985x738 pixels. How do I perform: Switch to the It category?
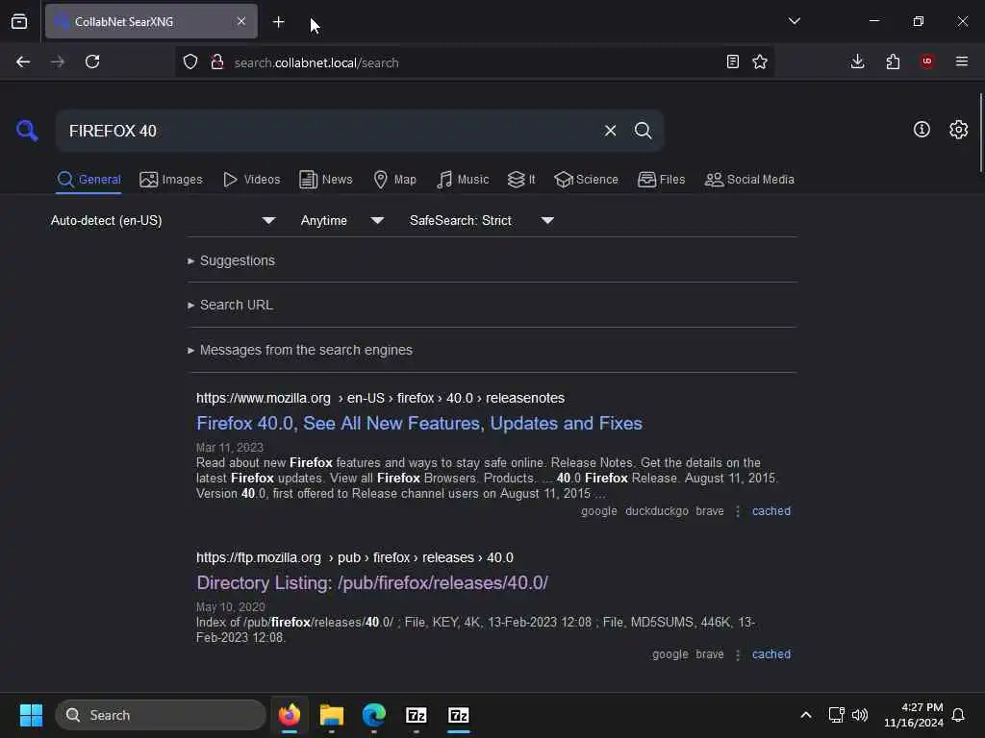coord(521,180)
